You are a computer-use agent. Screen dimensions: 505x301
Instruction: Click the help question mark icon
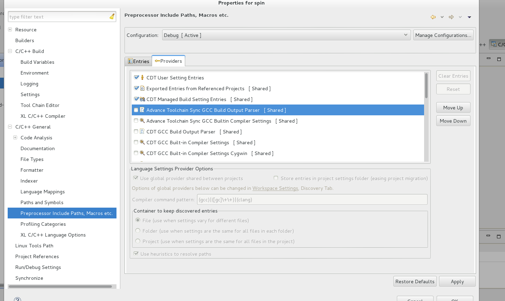click(x=17, y=299)
